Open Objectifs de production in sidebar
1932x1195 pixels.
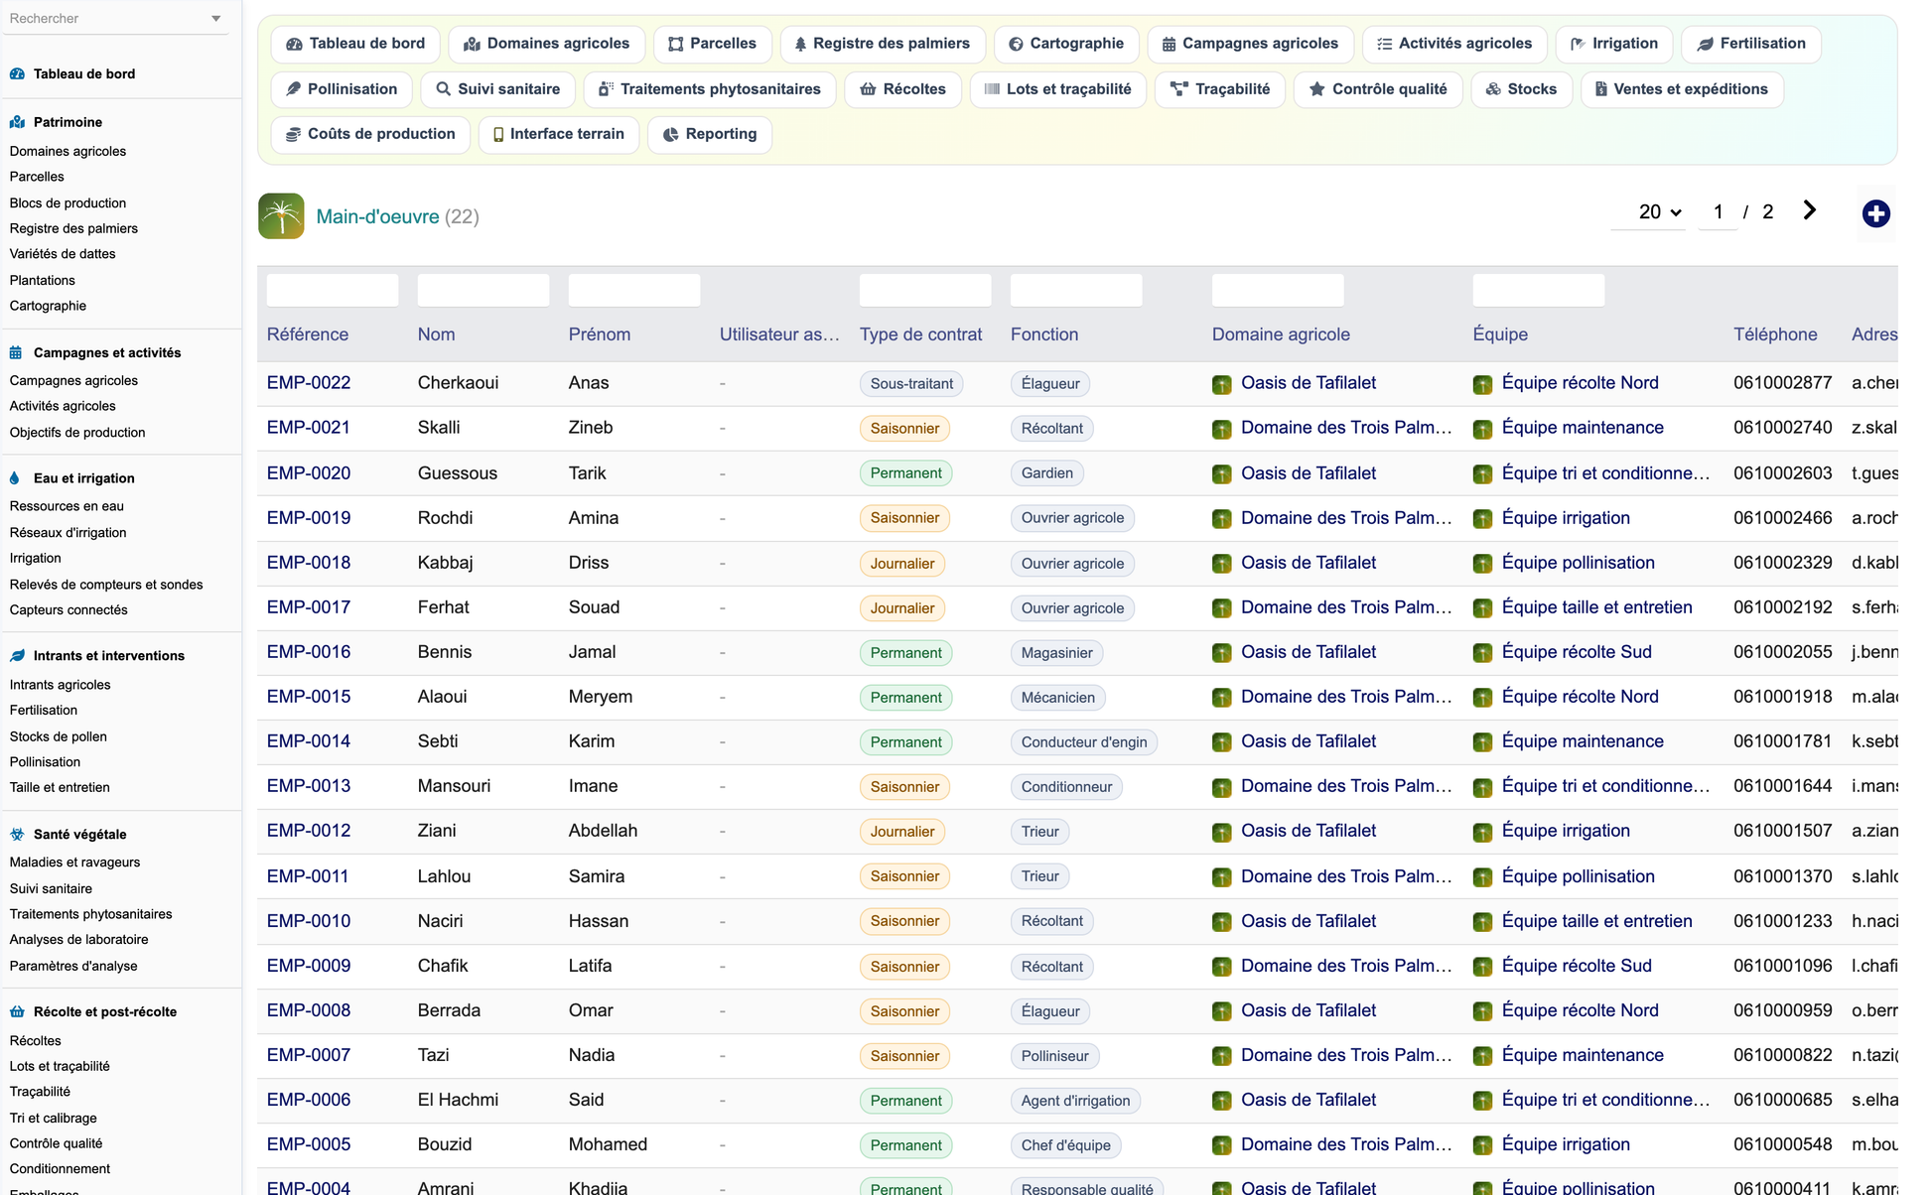(77, 432)
